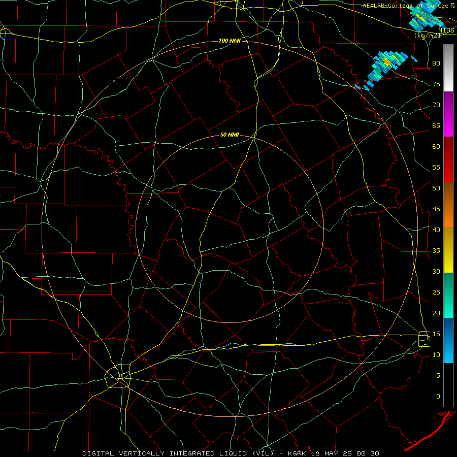Click the "18 MAY 25" date stamp

(x=332, y=453)
